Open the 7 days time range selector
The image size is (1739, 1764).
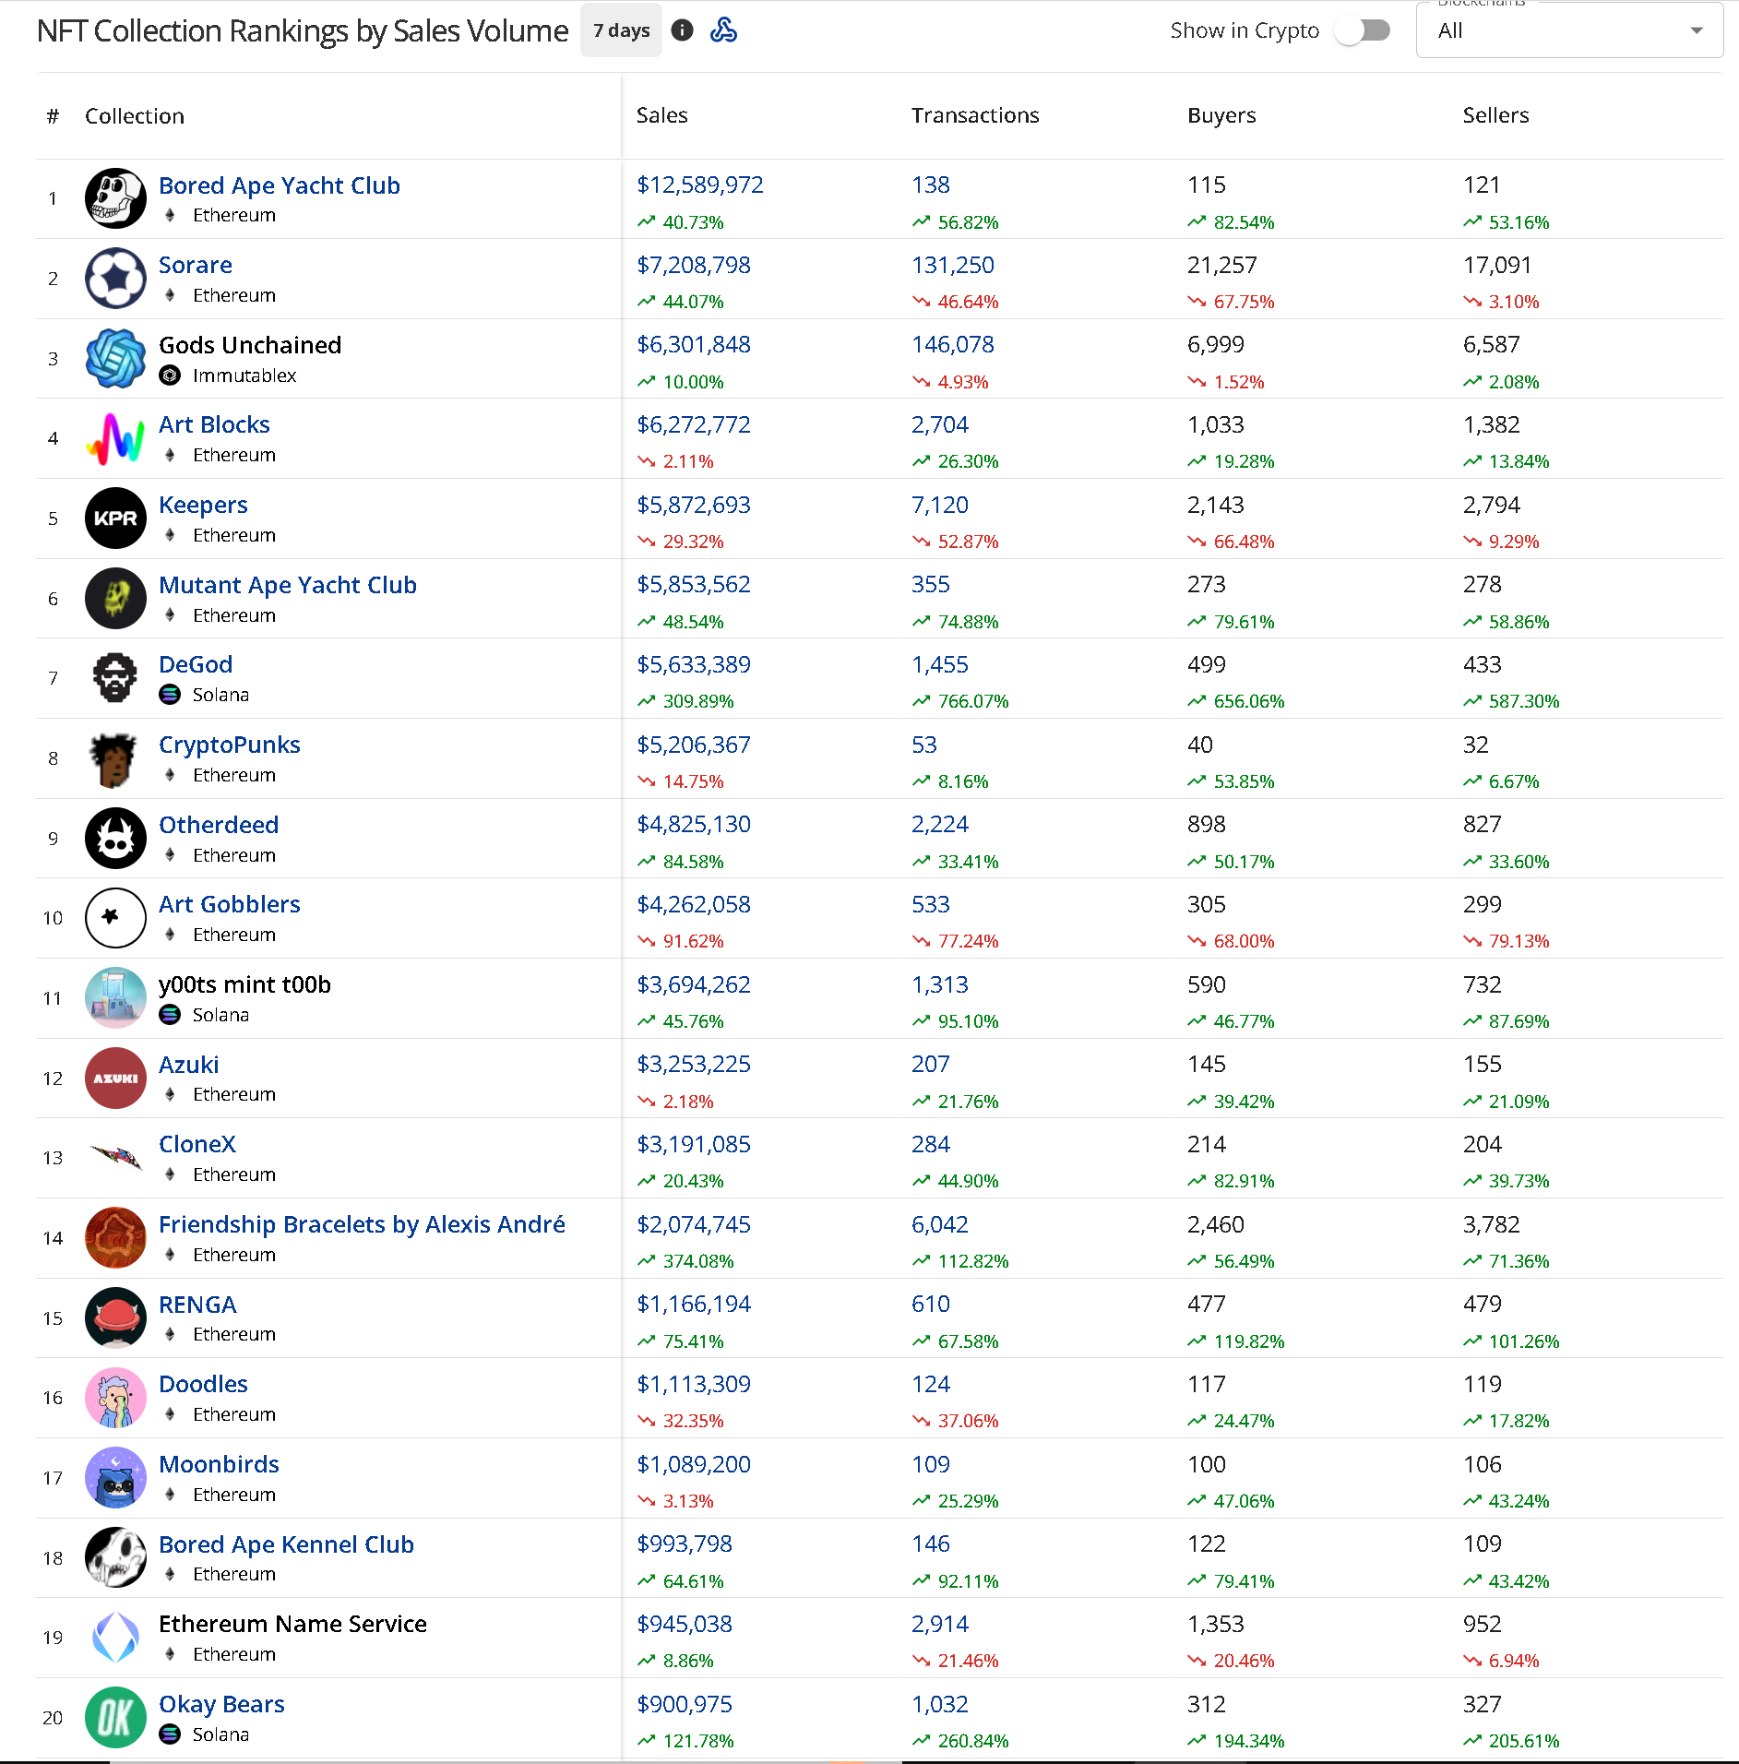(621, 30)
